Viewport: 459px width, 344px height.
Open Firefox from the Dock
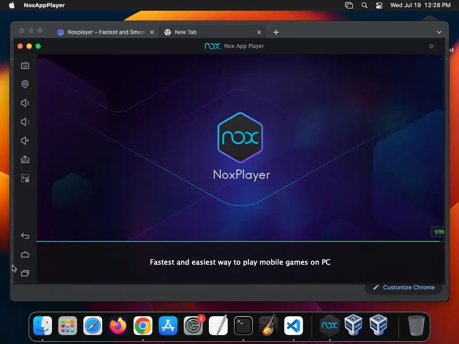click(118, 326)
